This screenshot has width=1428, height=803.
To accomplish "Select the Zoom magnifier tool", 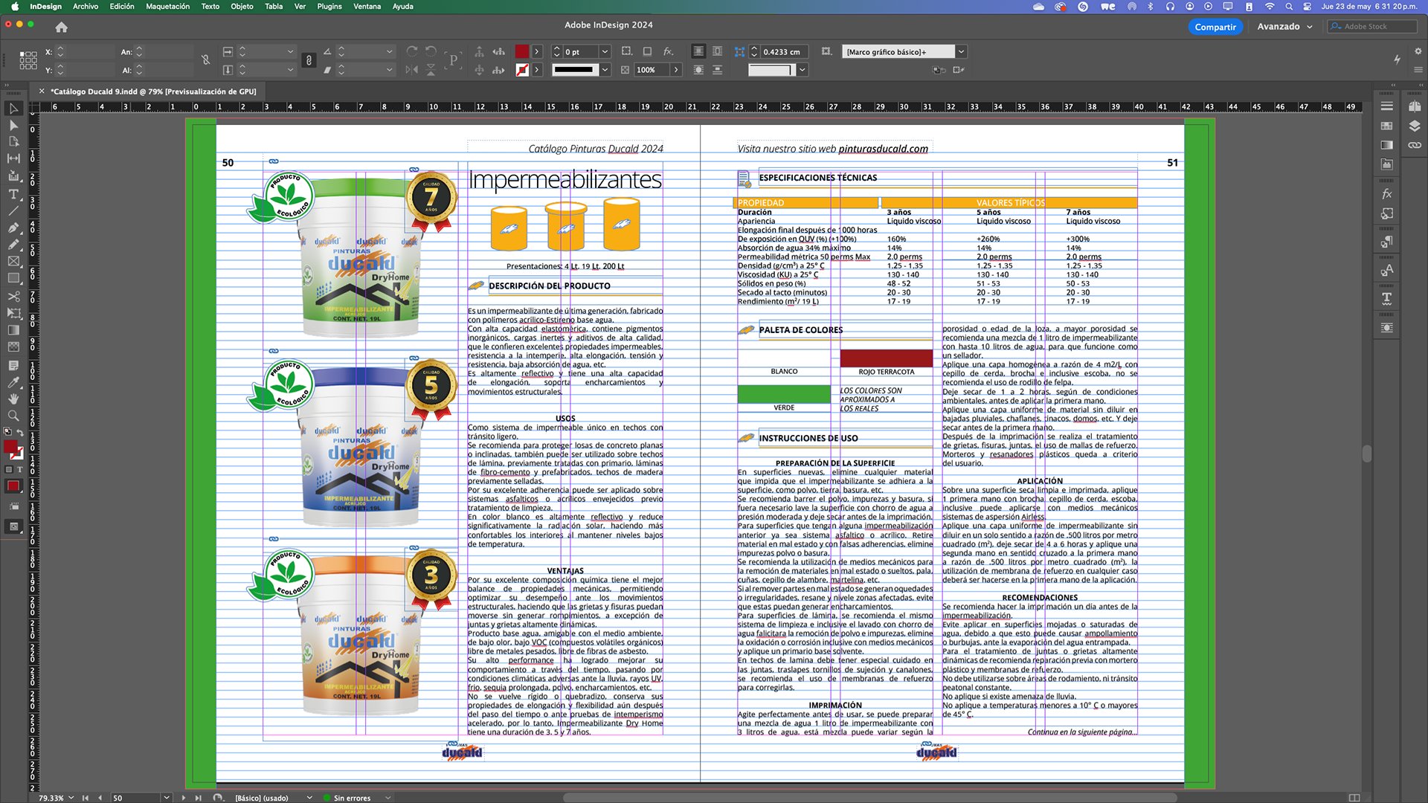I will pyautogui.click(x=13, y=416).
